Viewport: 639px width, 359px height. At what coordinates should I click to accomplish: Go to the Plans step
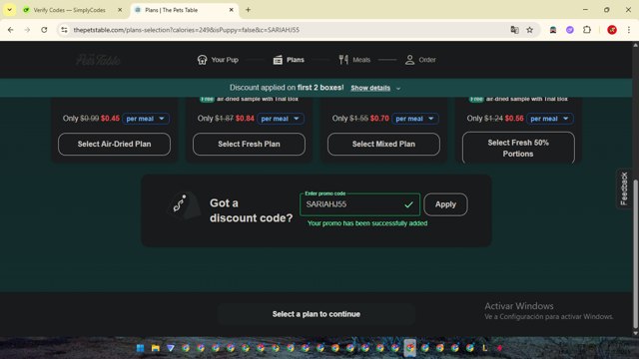[x=289, y=60]
